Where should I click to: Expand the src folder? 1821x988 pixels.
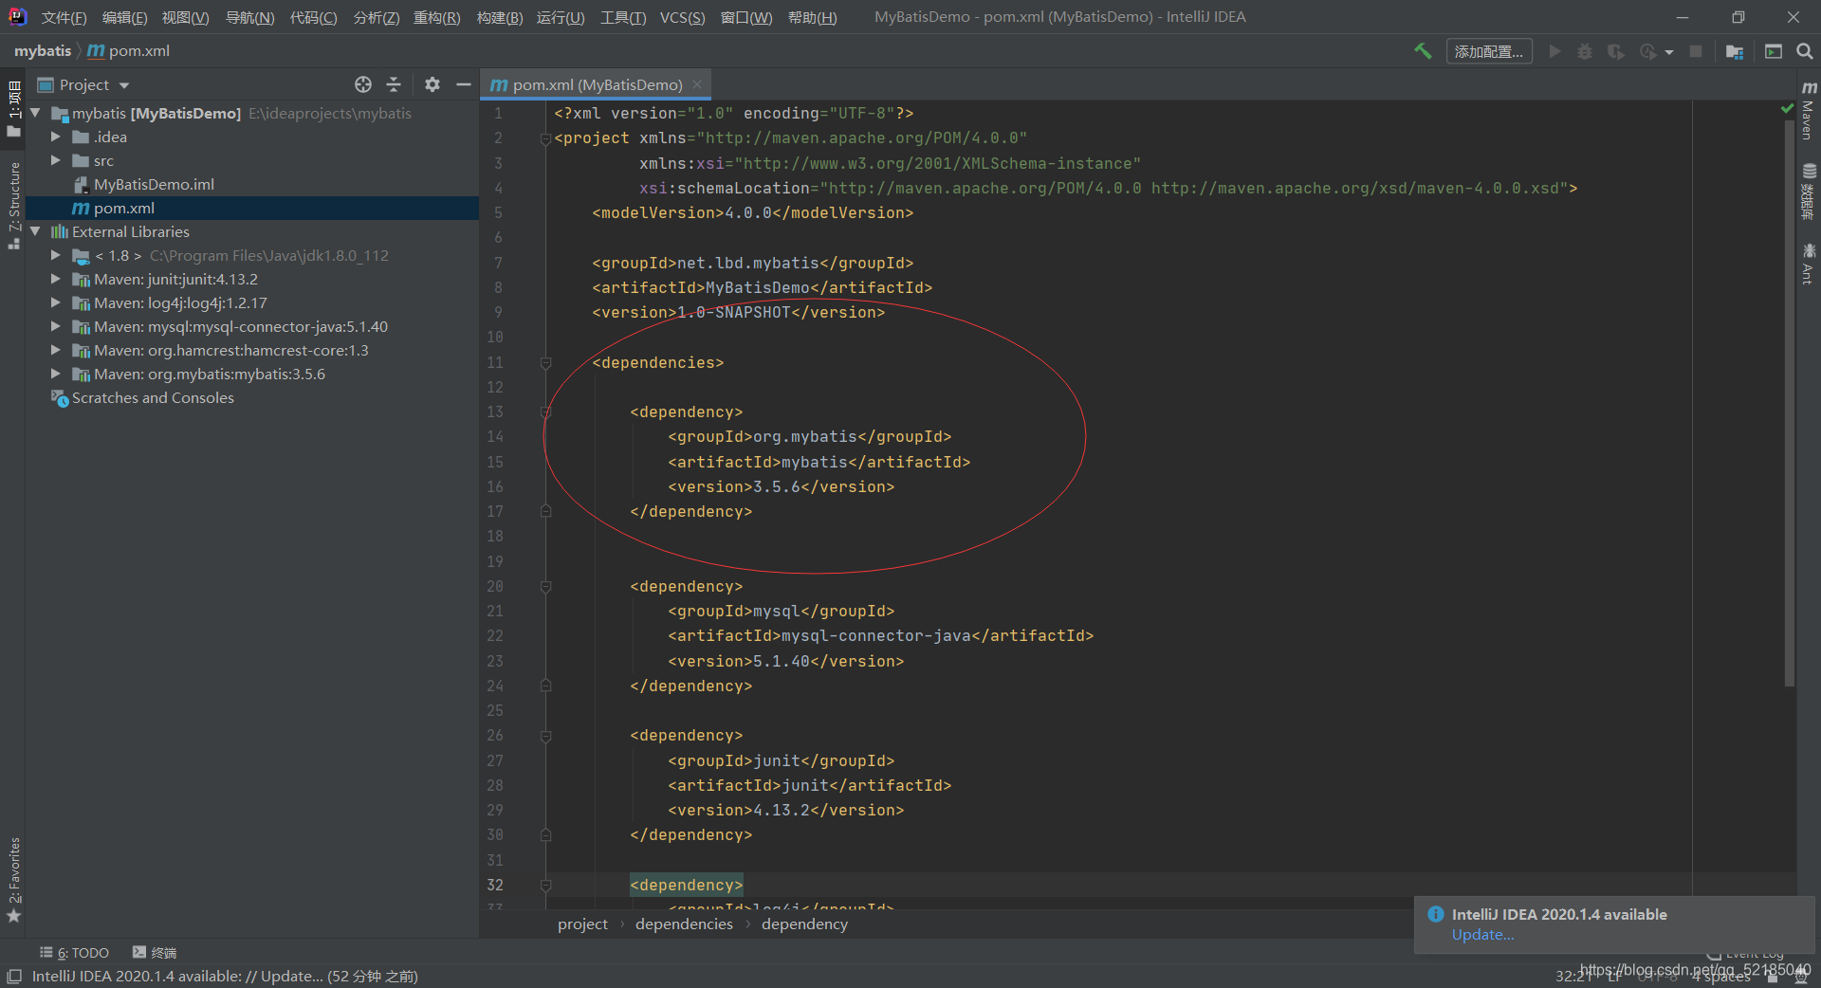[x=56, y=160]
